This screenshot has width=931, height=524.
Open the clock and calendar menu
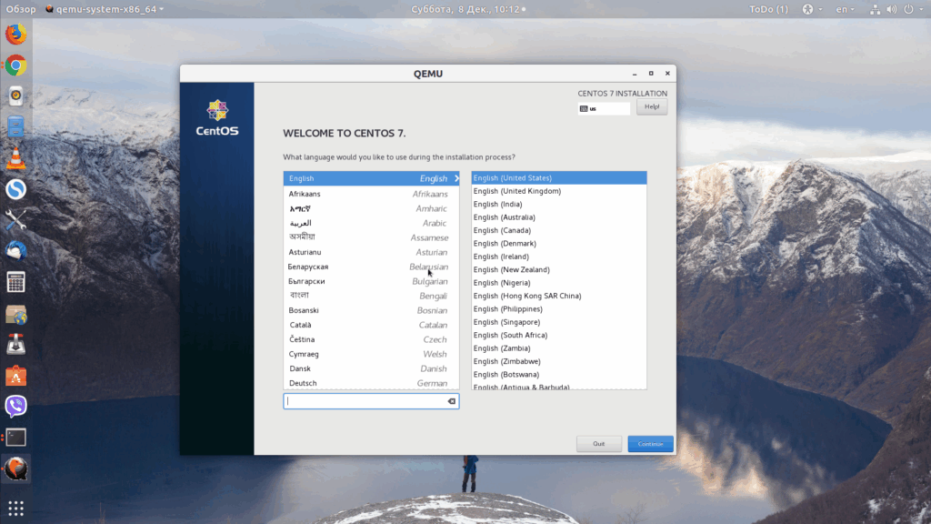pos(468,9)
